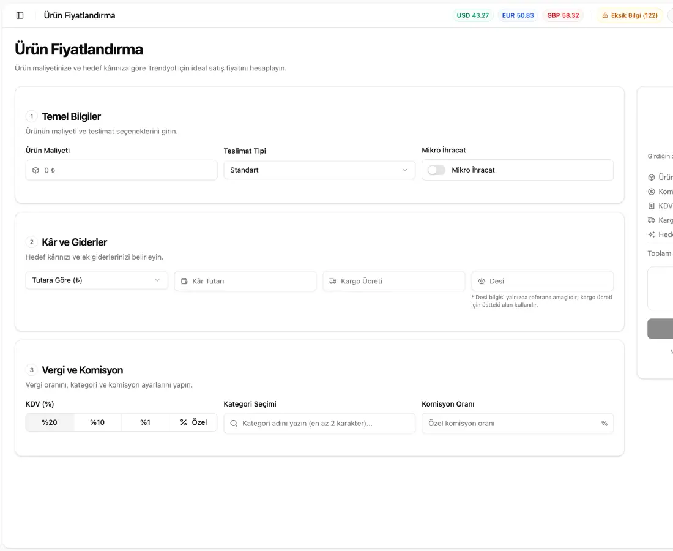673x551 pixels.
Task: Click the search icon in Kategori Seçimi
Action: coord(234,424)
